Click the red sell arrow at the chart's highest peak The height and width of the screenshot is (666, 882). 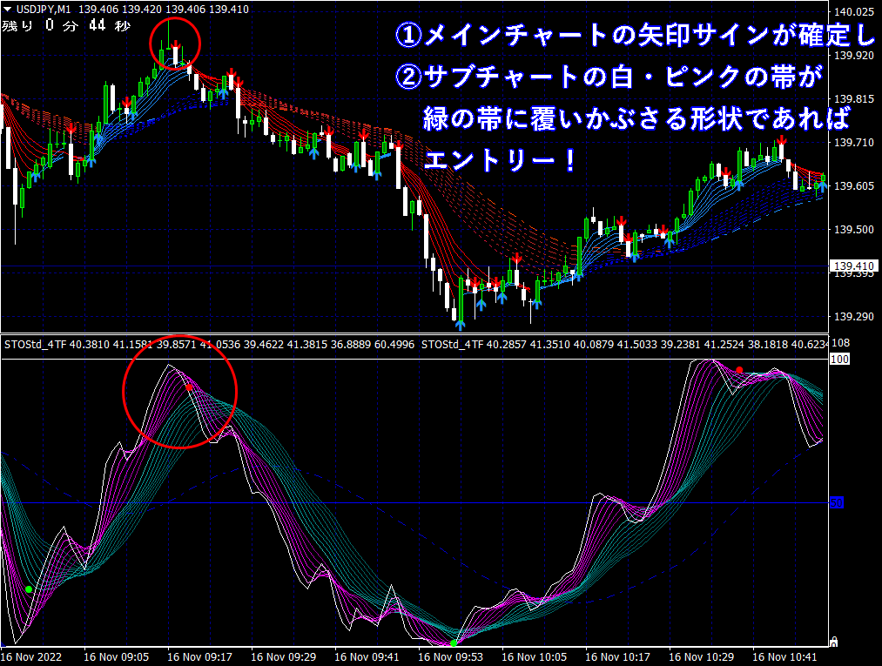click(x=176, y=44)
